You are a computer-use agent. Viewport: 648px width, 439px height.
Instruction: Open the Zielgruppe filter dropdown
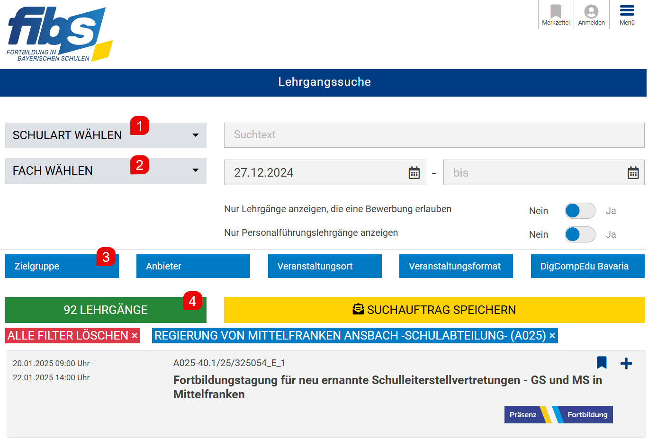pos(62,266)
